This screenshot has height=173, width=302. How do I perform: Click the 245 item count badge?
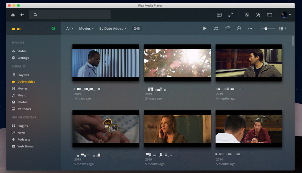137,28
